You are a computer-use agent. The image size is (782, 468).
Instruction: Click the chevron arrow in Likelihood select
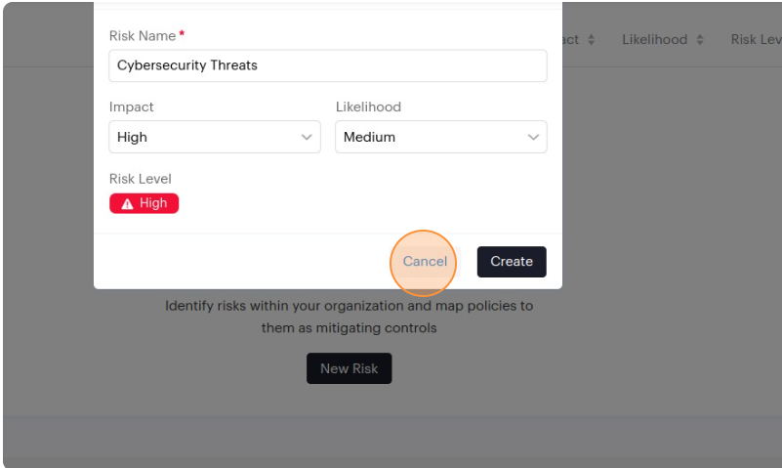pyautogui.click(x=533, y=138)
